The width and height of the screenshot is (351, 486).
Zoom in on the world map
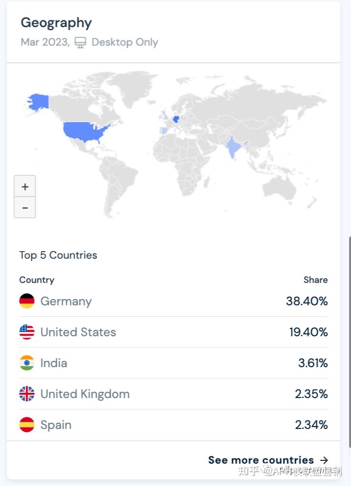coord(25,187)
